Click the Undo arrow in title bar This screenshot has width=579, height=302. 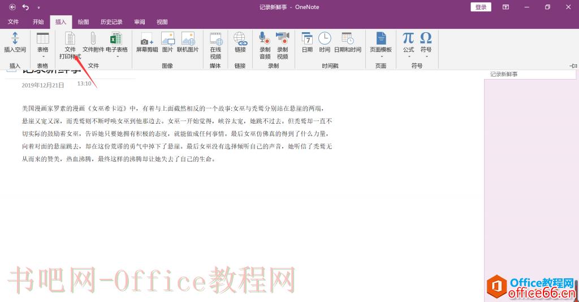tap(25, 7)
